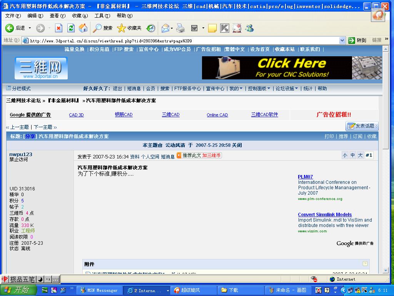This screenshot has height=296, width=394.
Task: Click the green Back arrow button
Action: point(10,28)
